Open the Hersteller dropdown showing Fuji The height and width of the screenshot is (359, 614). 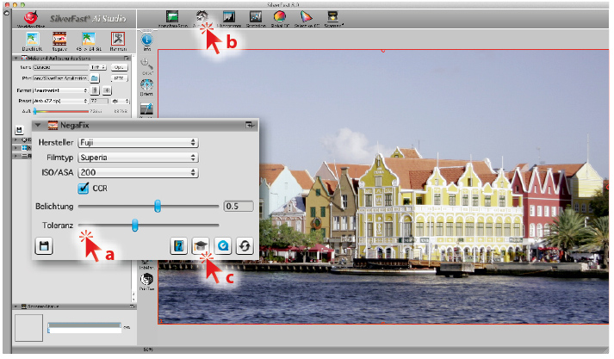click(138, 142)
